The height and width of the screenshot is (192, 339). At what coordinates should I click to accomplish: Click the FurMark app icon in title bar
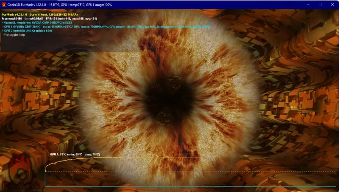tap(4, 5)
